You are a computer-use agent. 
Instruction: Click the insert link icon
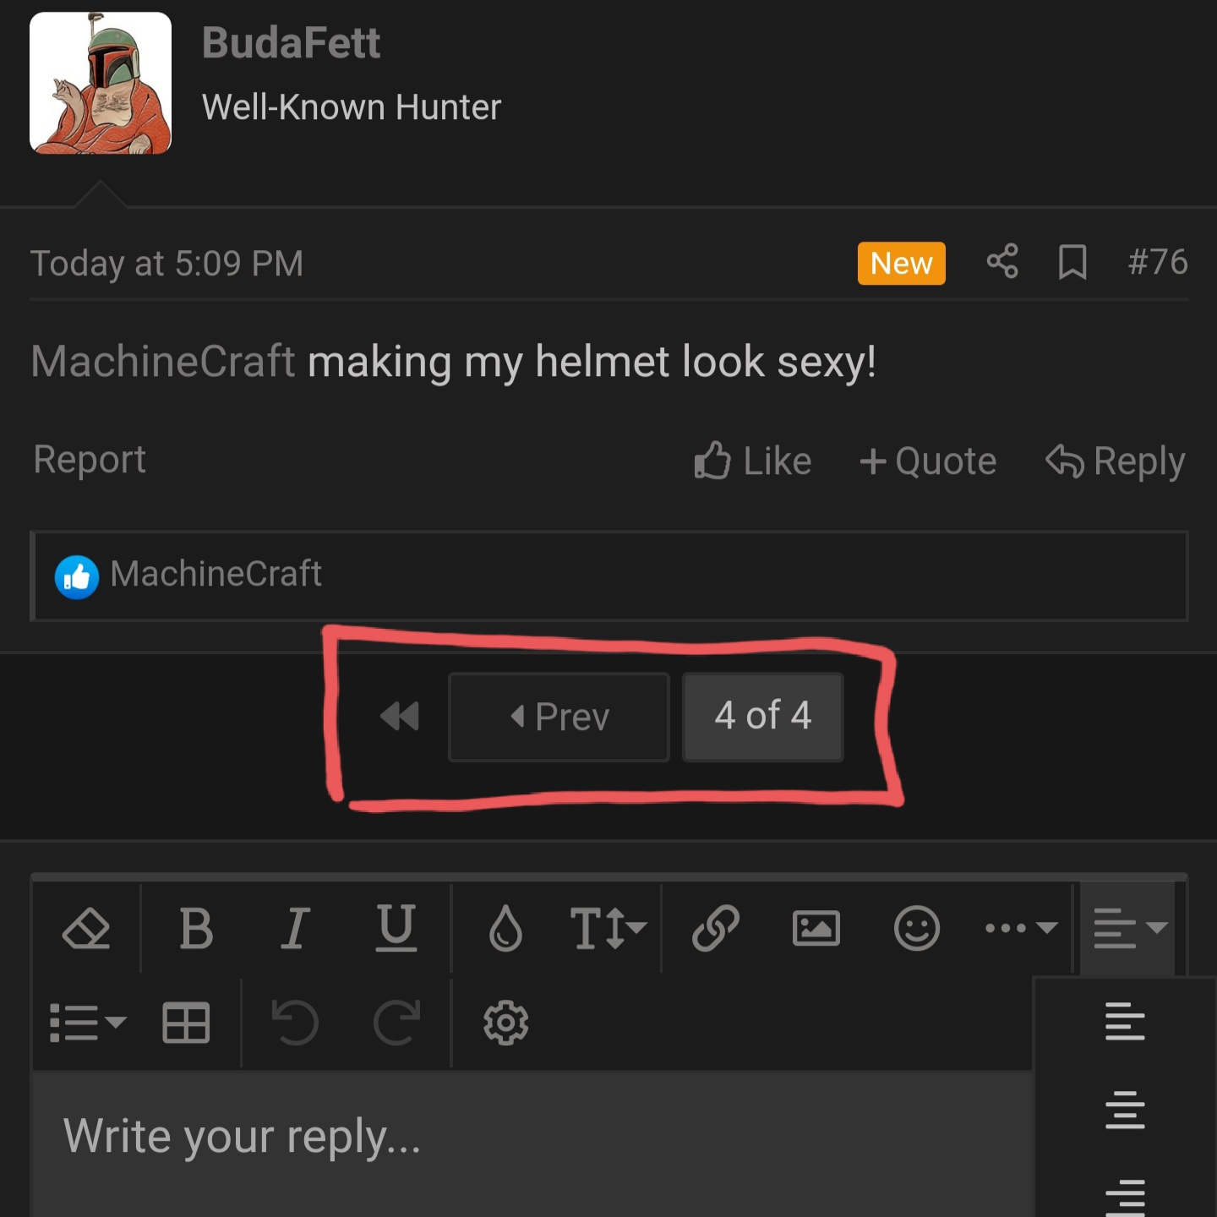(716, 929)
